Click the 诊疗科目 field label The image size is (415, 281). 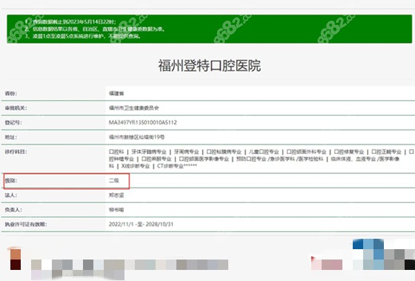coord(16,152)
